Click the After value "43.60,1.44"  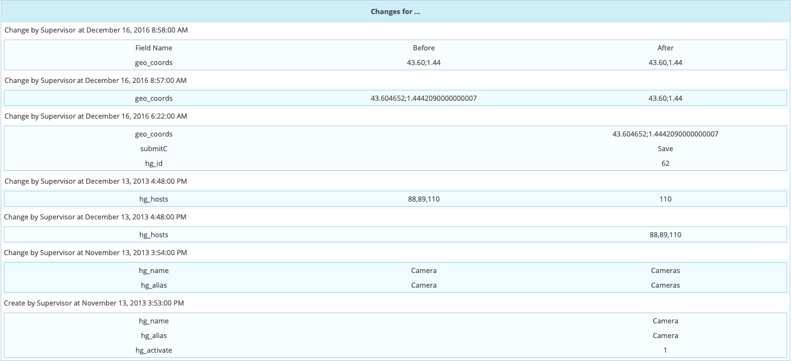click(x=665, y=63)
